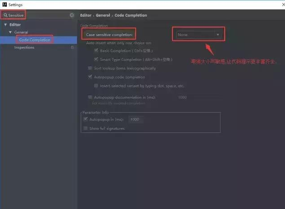Clear the settings search text
The height and width of the screenshot is (209, 285).
72,15
